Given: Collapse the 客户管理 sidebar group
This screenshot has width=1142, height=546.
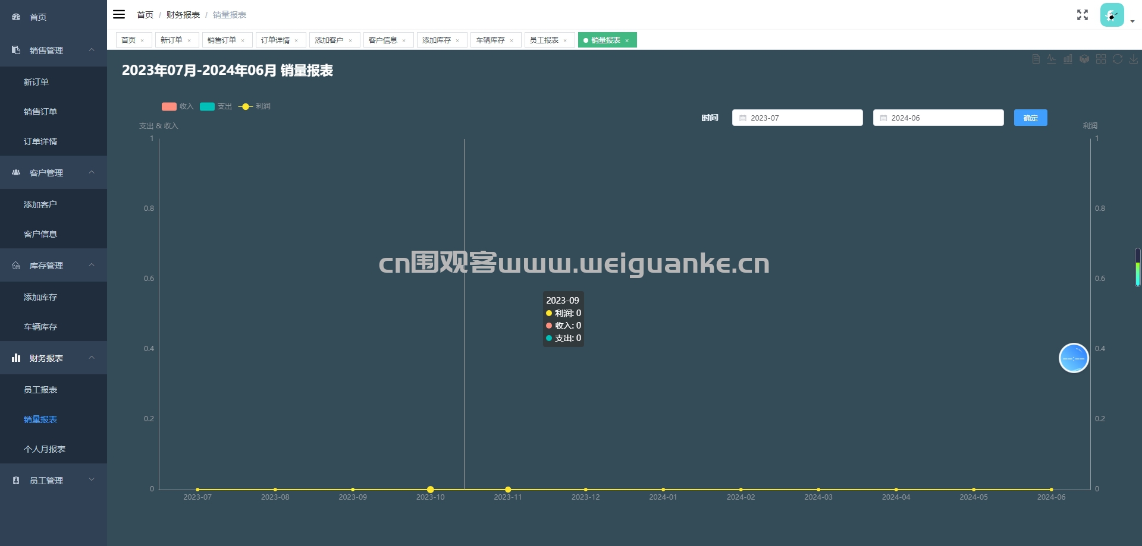Looking at the screenshot, I should pyautogui.click(x=54, y=173).
